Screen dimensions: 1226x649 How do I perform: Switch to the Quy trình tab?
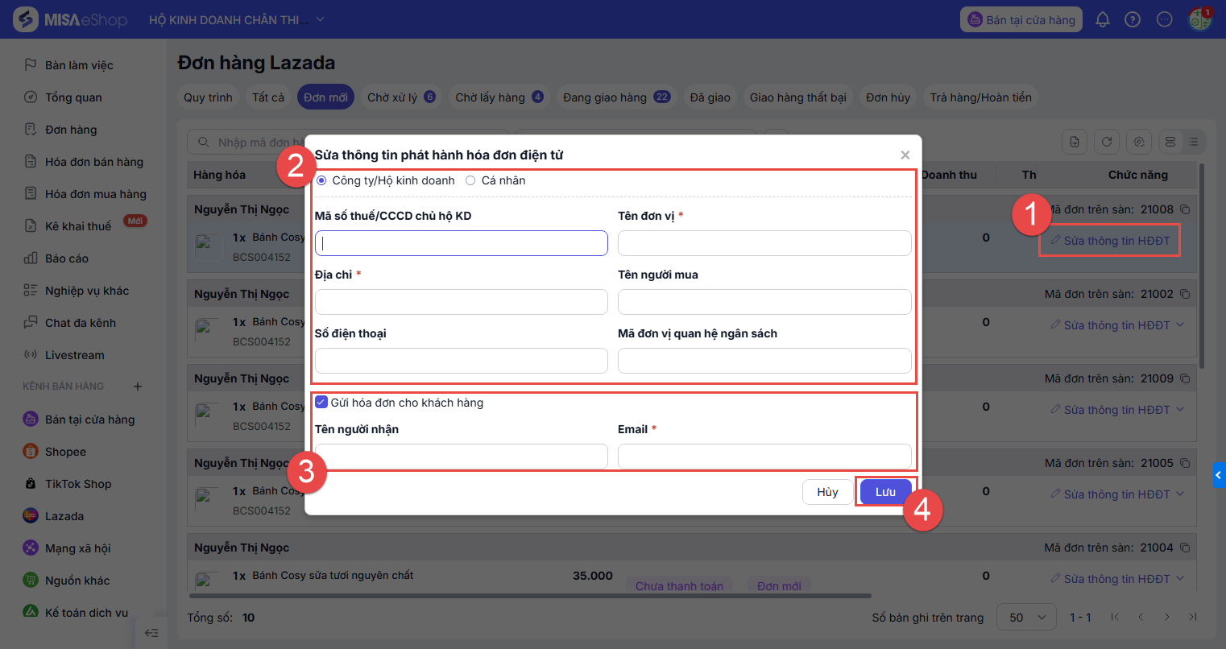pyautogui.click(x=208, y=97)
